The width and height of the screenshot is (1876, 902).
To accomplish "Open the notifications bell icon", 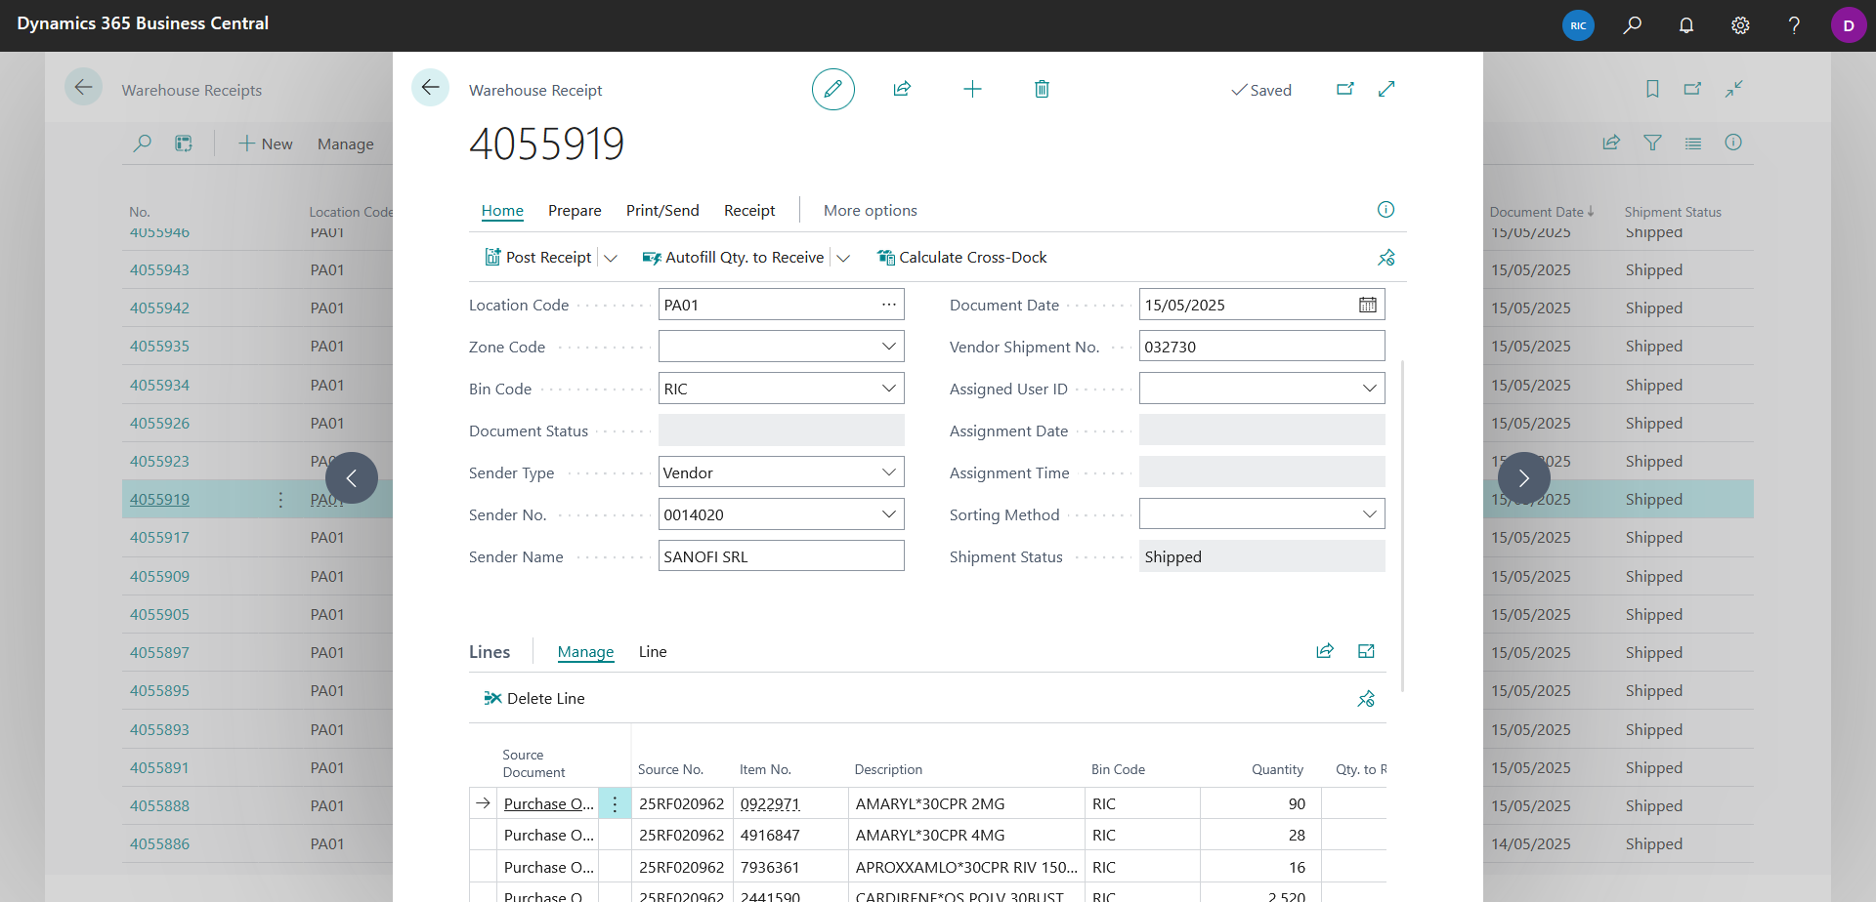I will [1686, 25].
